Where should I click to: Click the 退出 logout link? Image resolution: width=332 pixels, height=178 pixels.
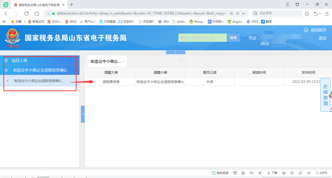[x=322, y=38]
